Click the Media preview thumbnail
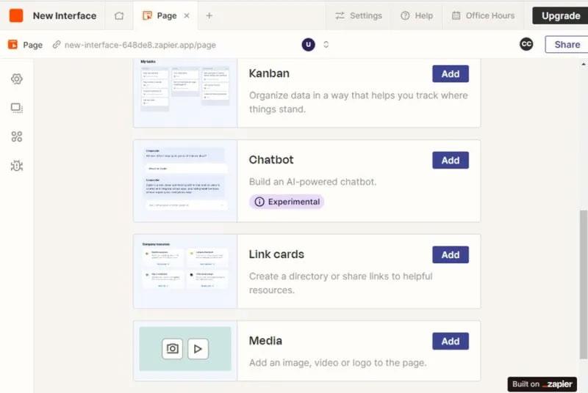This screenshot has width=588, height=393. click(185, 350)
